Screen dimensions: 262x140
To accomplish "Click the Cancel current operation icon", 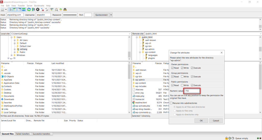I will point(38,9).
